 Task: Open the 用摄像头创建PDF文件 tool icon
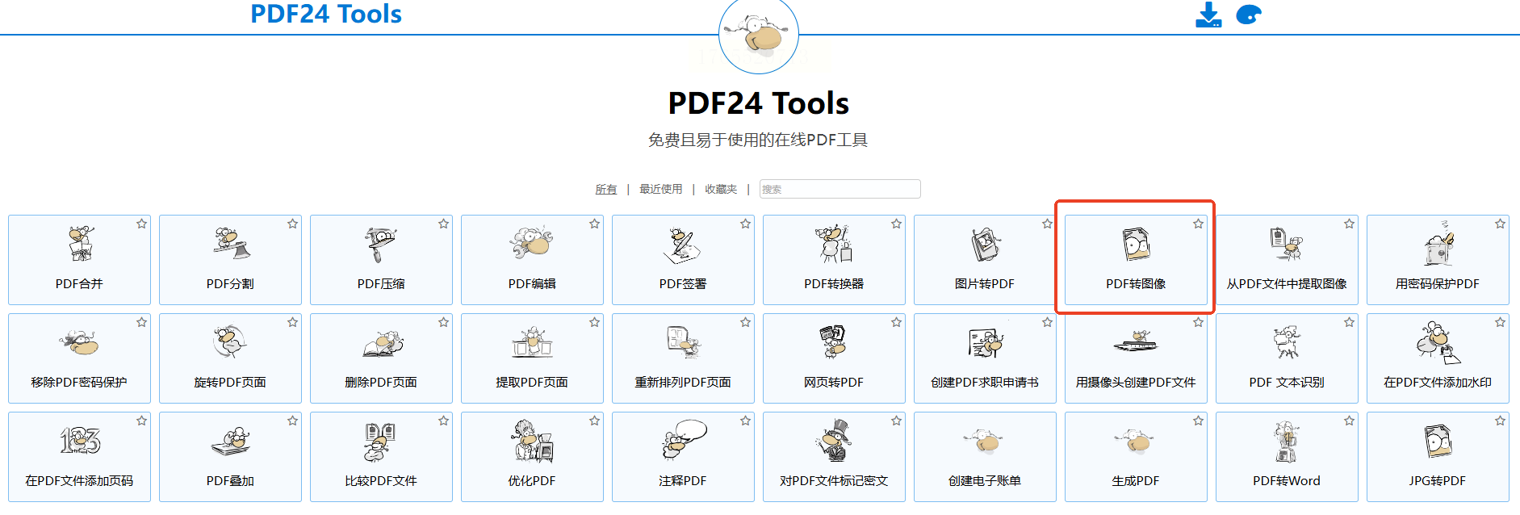pyautogui.click(x=1136, y=341)
